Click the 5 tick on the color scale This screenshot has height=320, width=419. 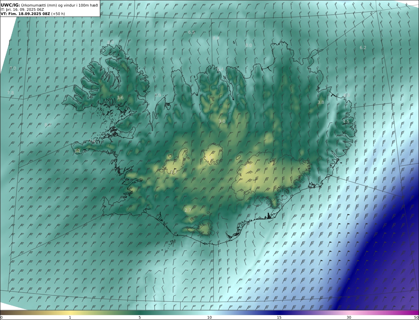140,317
